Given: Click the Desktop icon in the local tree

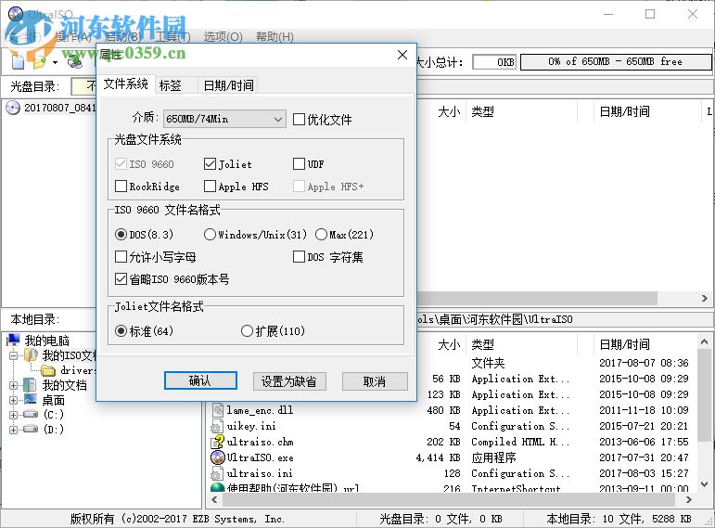Looking at the screenshot, I should point(30,400).
